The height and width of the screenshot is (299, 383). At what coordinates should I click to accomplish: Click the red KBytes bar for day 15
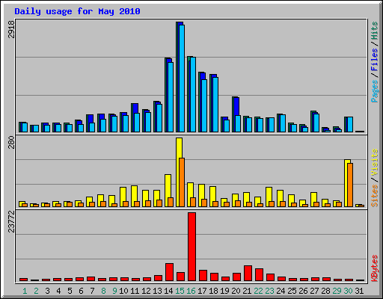[180, 277]
